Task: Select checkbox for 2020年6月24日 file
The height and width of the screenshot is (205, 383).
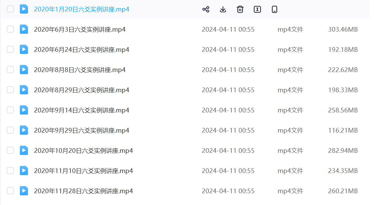Action: 10,49
